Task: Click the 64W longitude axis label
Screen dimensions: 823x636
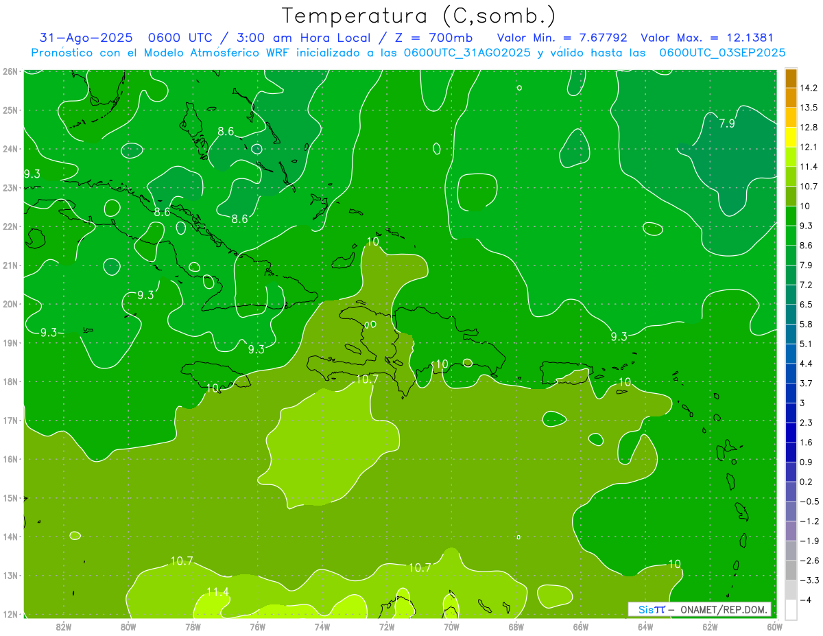Action: [x=645, y=626]
